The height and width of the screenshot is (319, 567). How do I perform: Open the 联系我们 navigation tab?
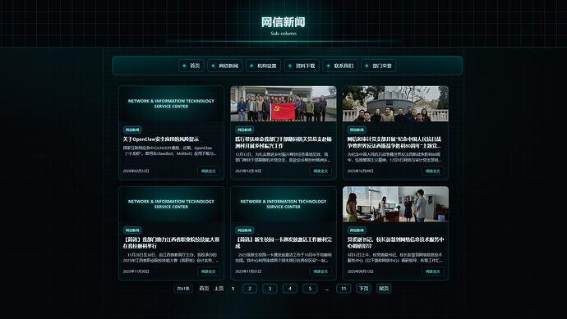[340, 66]
